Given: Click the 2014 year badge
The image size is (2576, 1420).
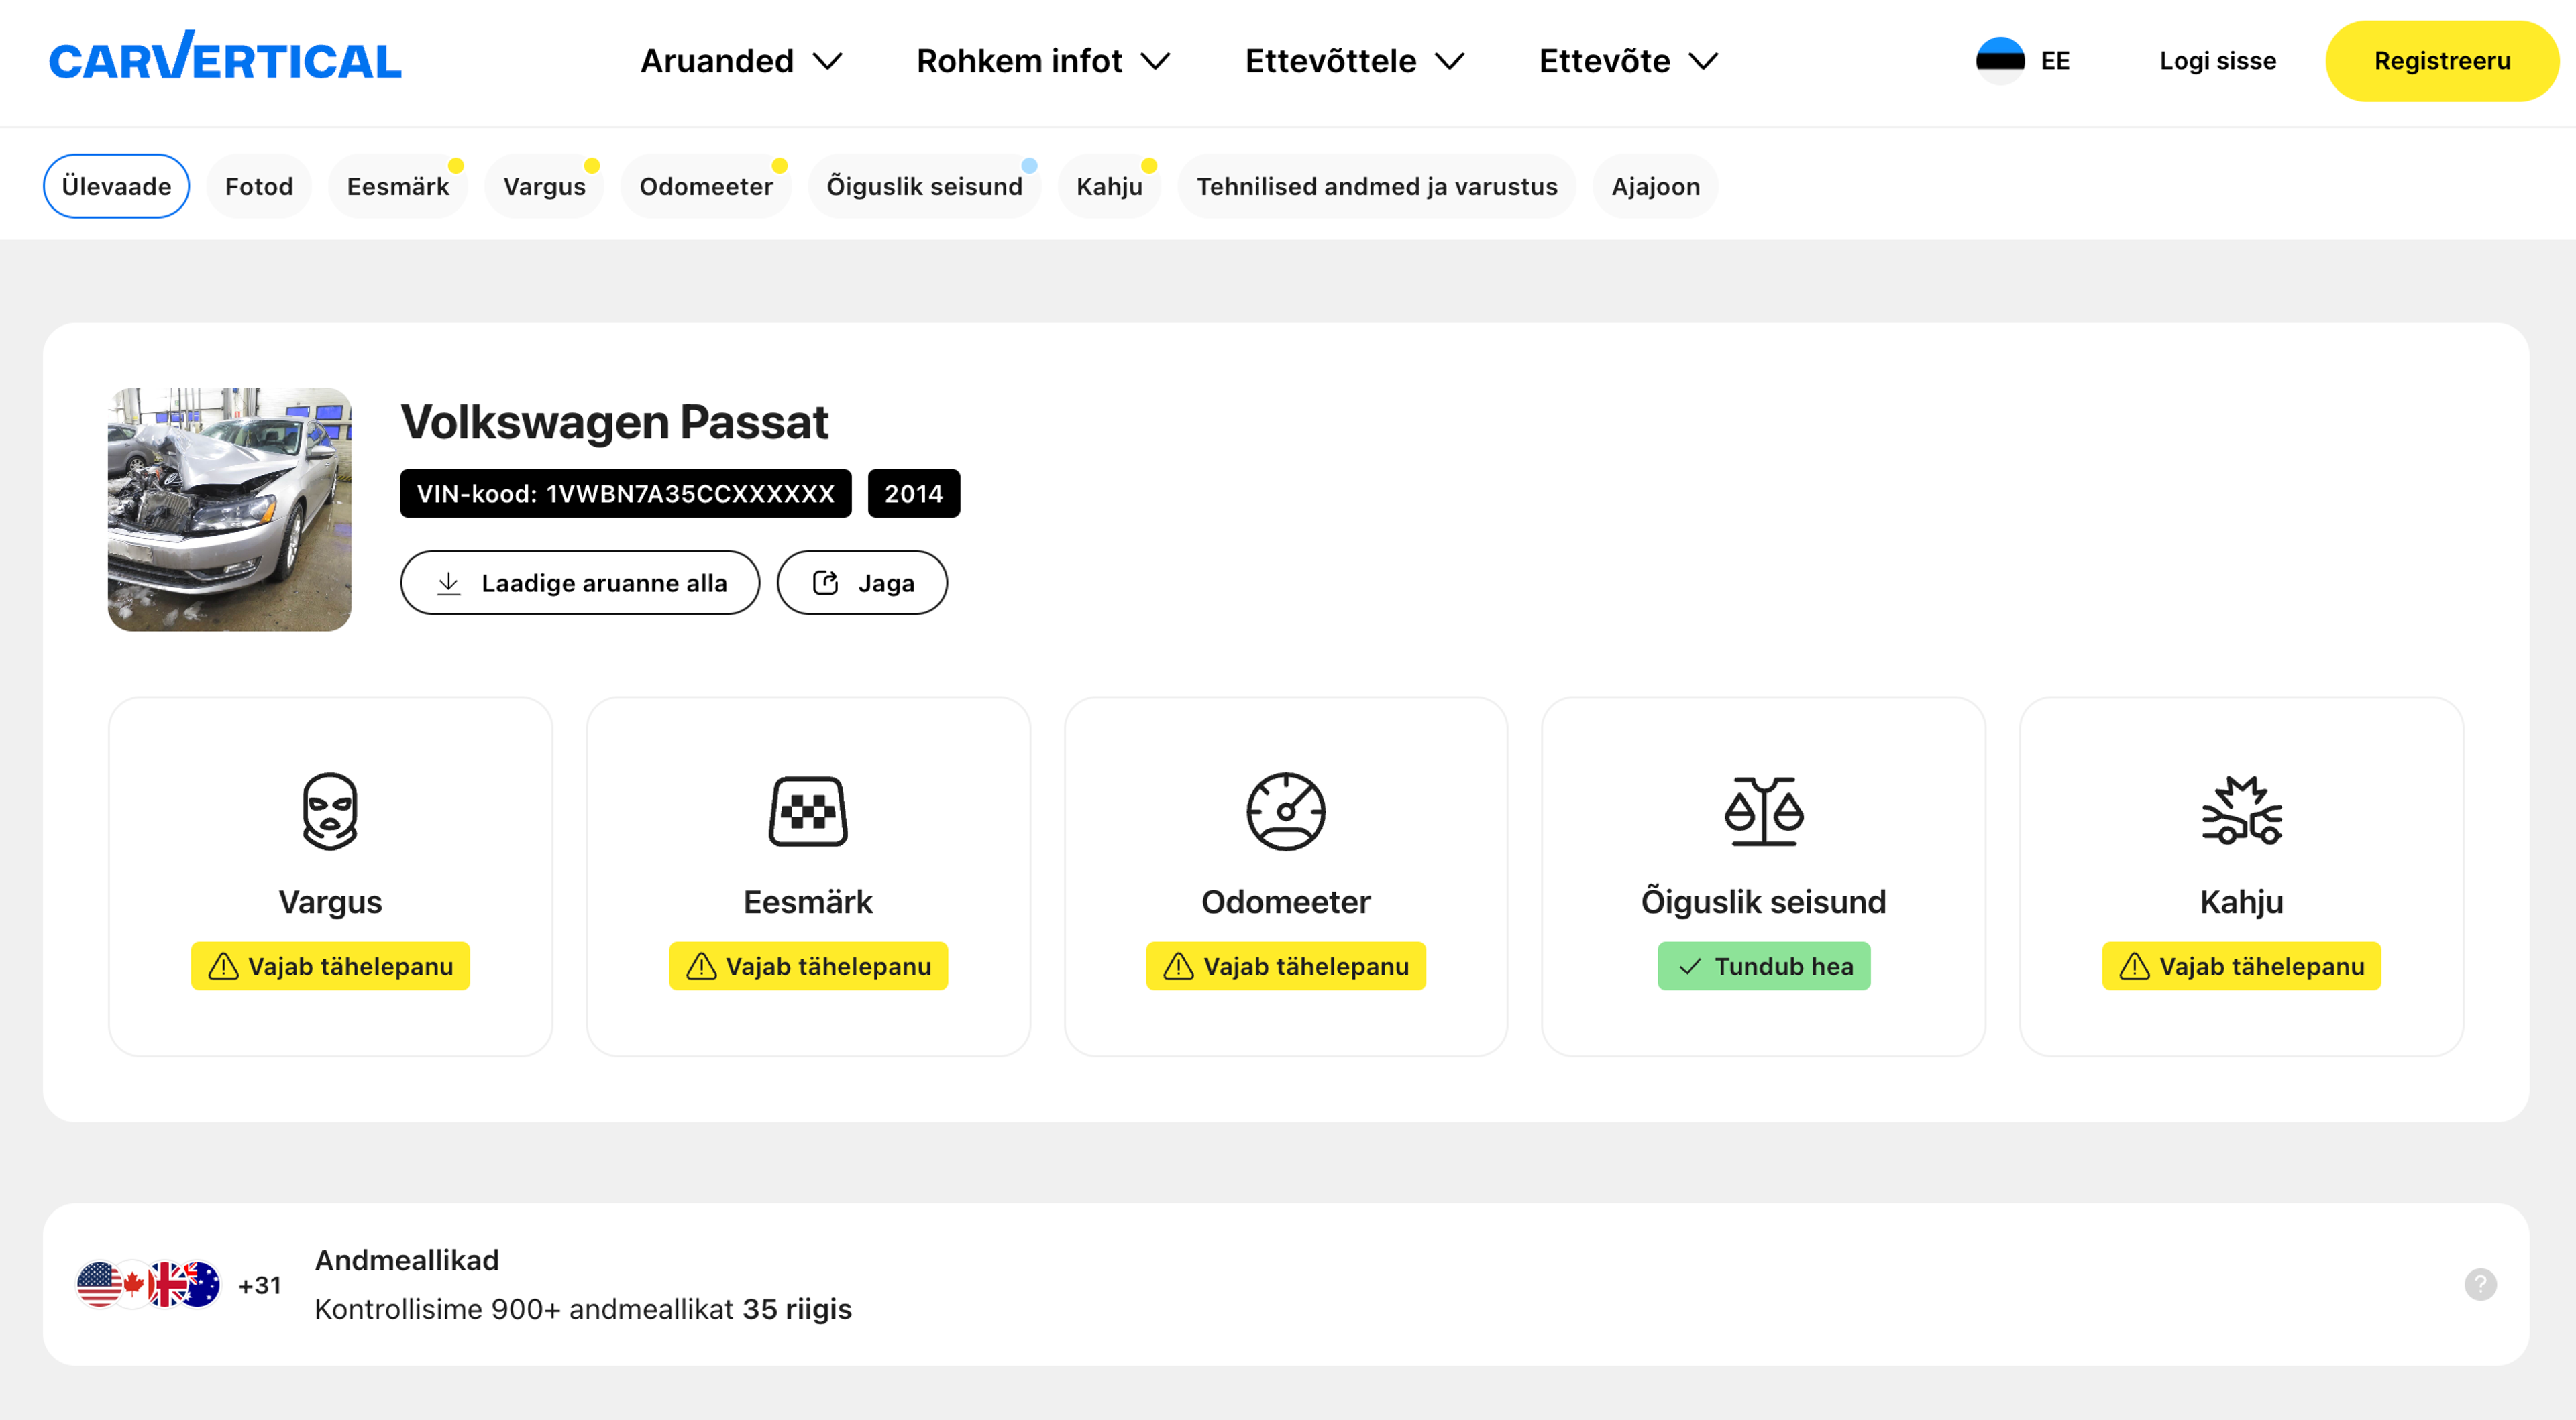Looking at the screenshot, I should pyautogui.click(x=913, y=493).
